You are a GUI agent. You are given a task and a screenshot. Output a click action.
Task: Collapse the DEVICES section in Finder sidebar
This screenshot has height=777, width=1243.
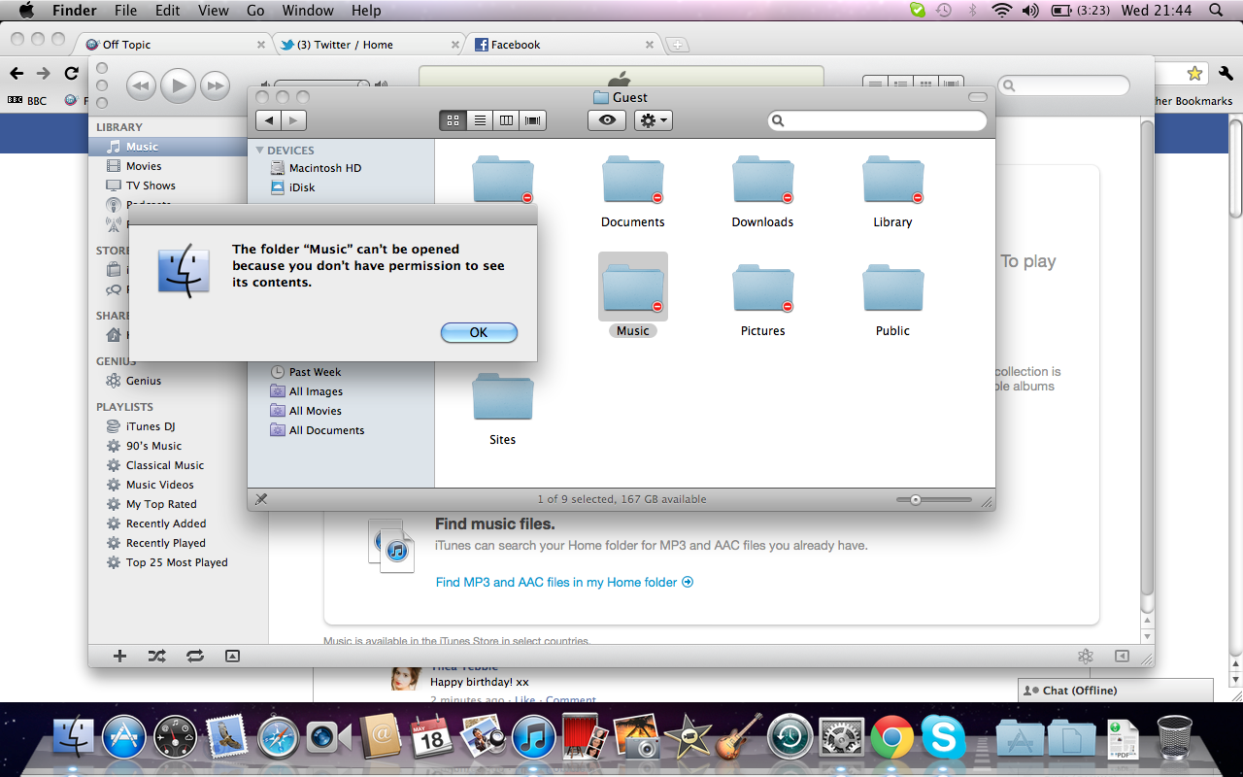point(260,151)
